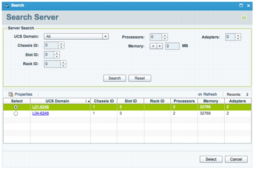Click into the Memory MB field

(173, 46)
